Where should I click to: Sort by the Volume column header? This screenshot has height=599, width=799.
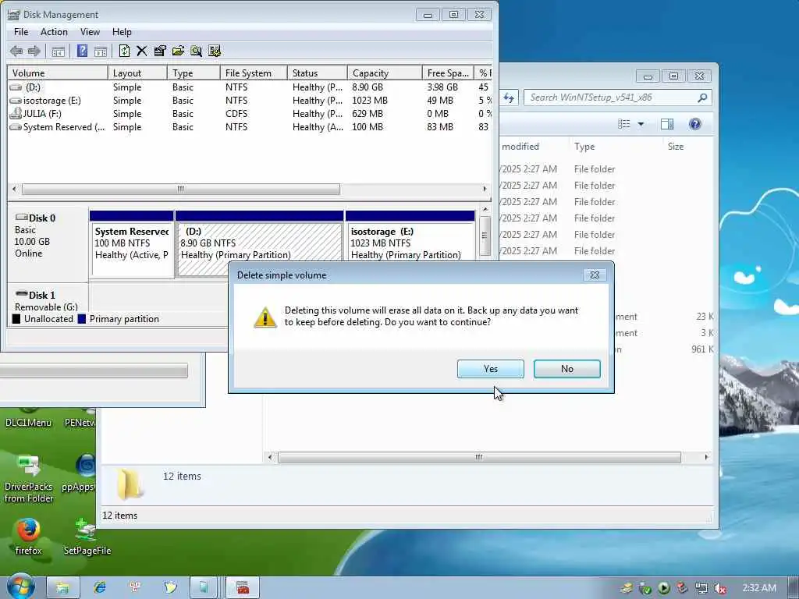click(58, 73)
